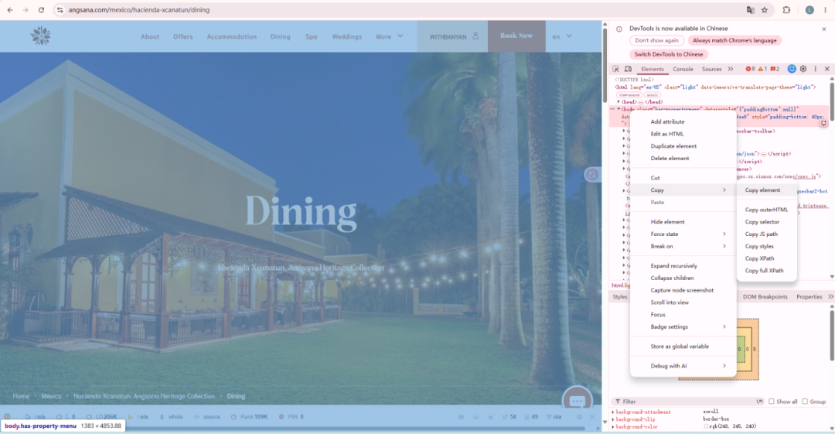Viewport: 835px width, 434px height.
Task: Open the Chrome profile avatar
Action: tap(809, 9)
